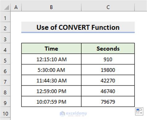Click the exceldemy watermark logo

[x=73, y=114]
